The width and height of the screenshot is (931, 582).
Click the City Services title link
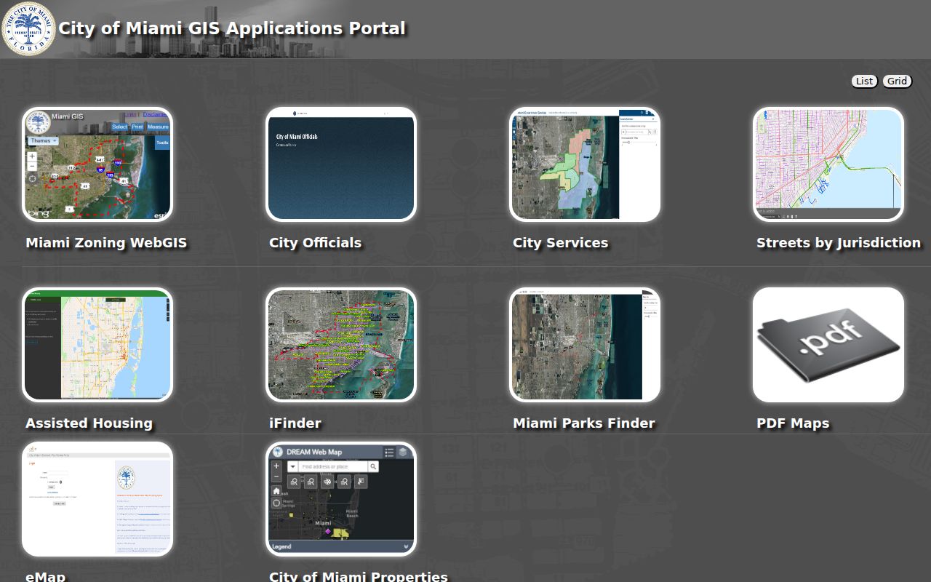pos(560,243)
